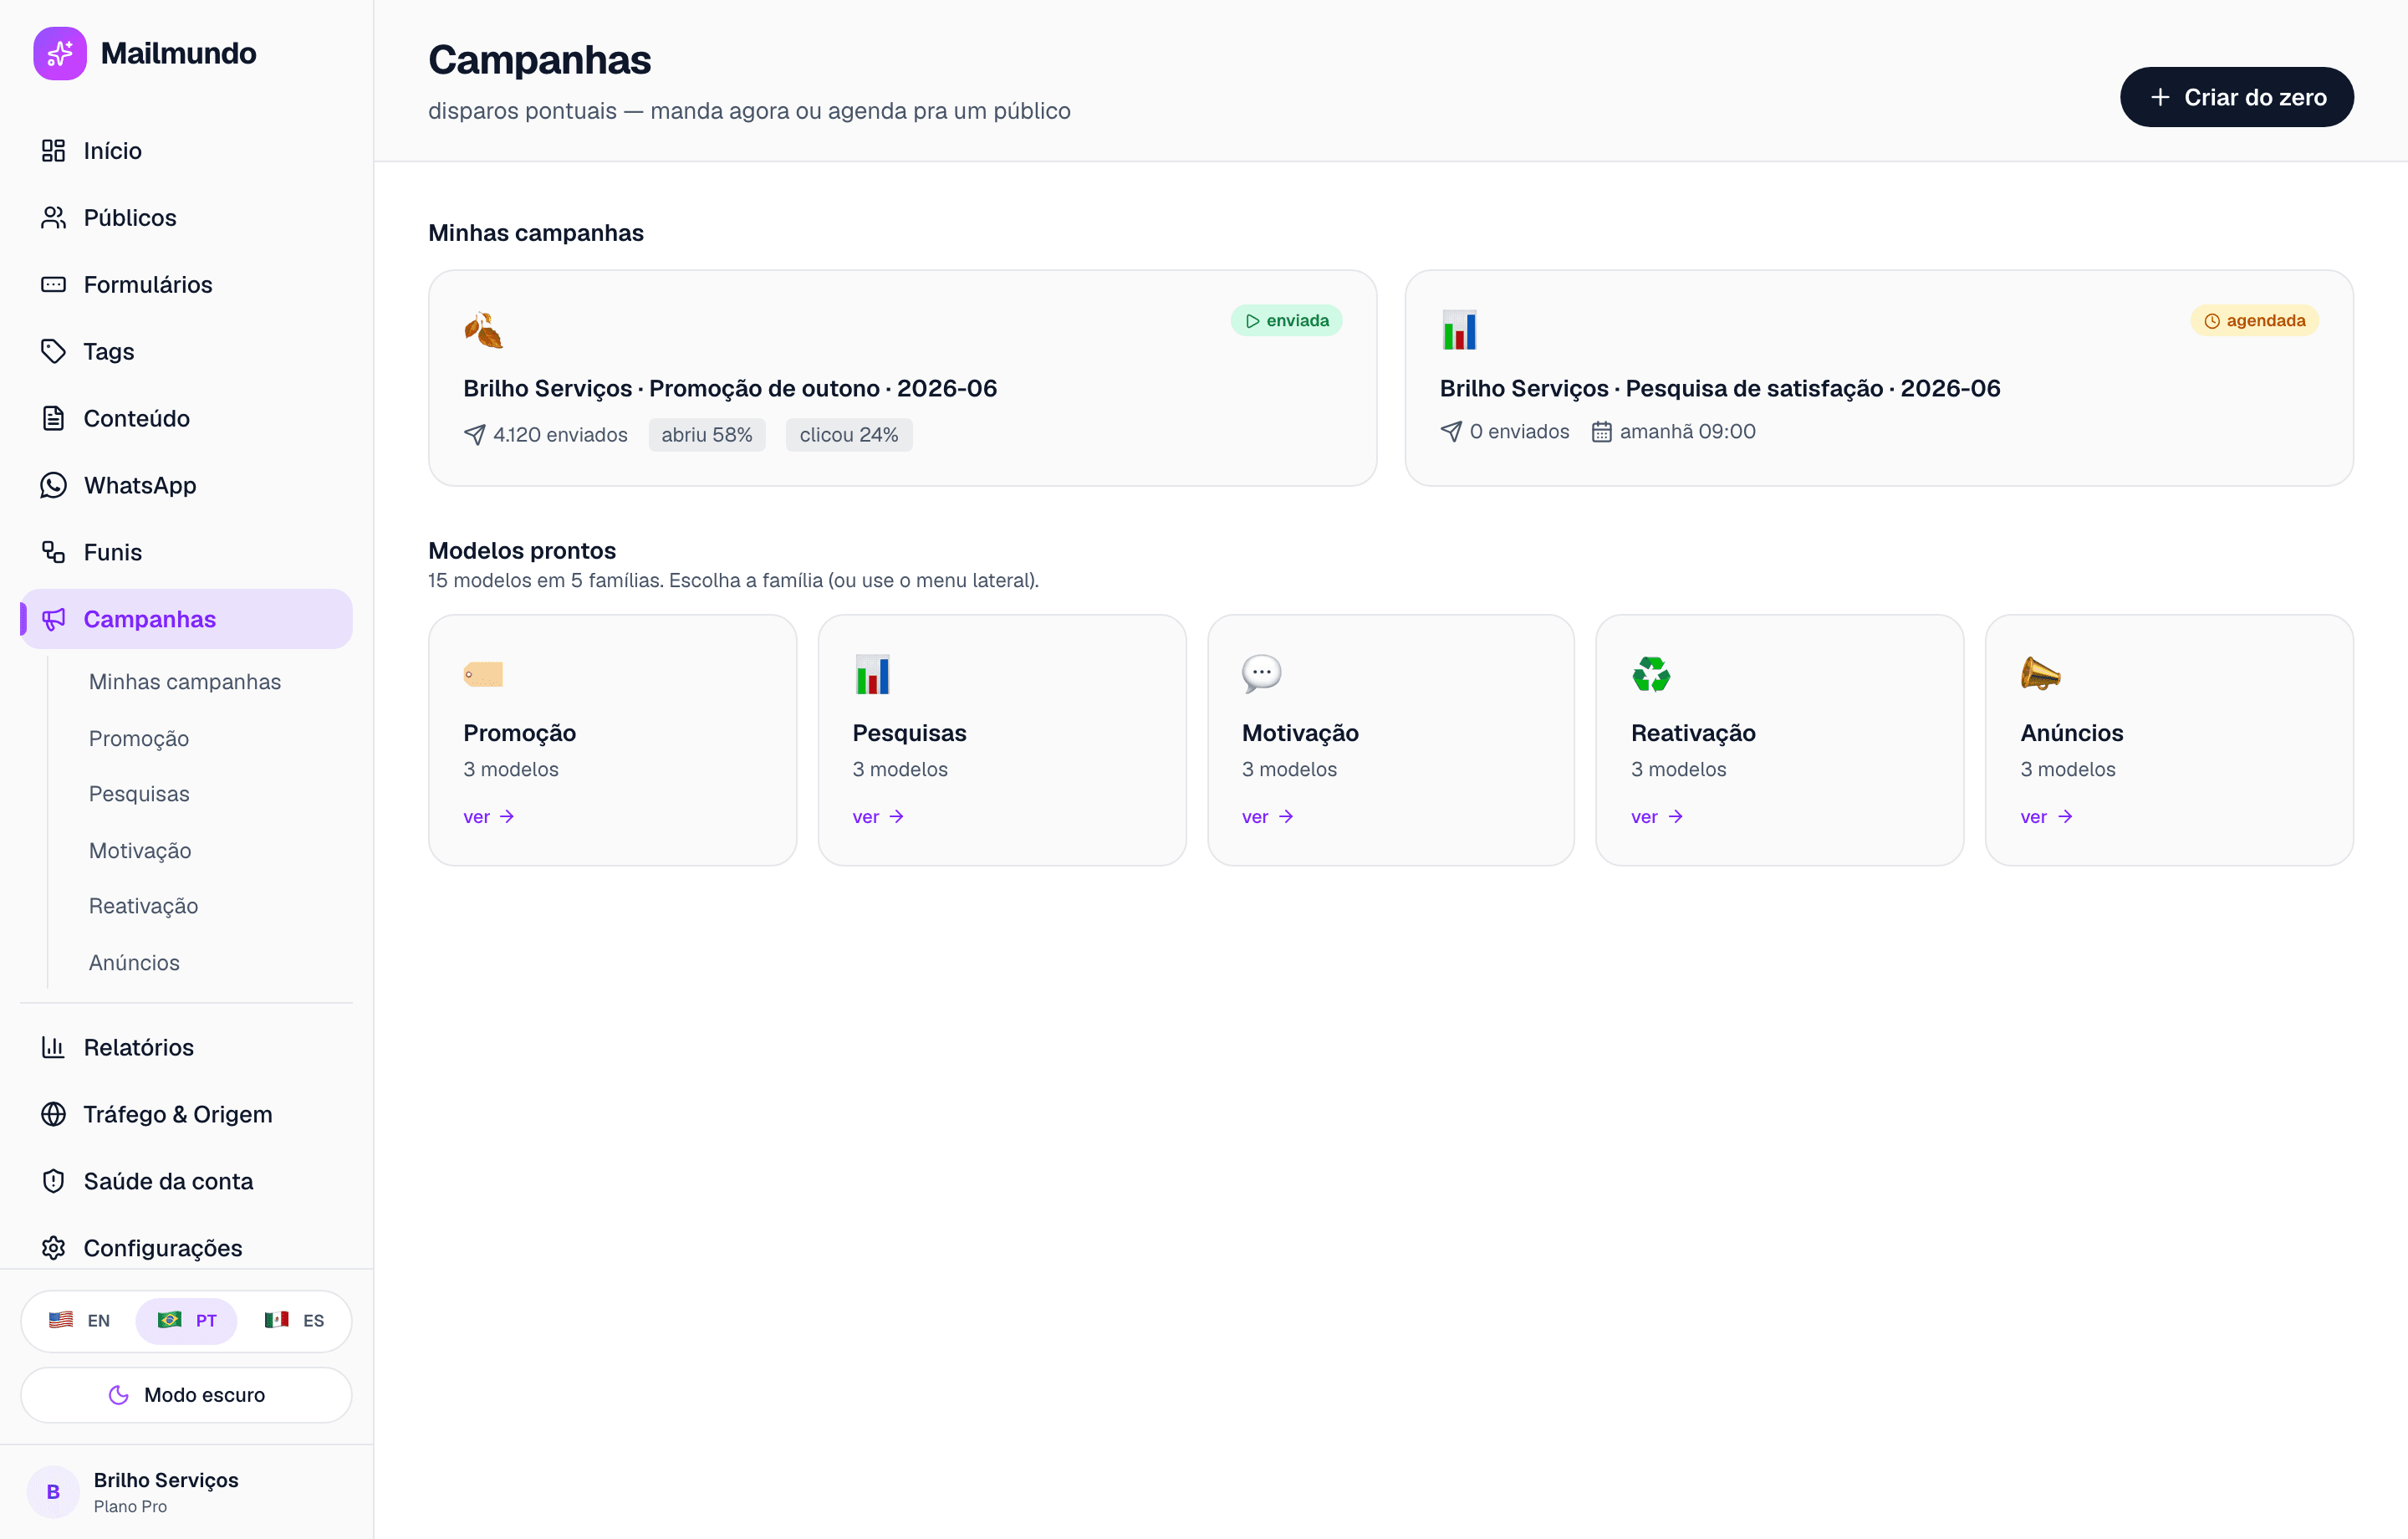The height and width of the screenshot is (1539, 2408).
Task: Select Minhas campanhas submenu item
Action: [x=185, y=683]
